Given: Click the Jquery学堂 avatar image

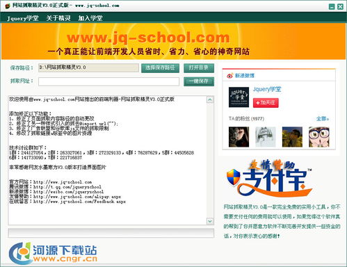Looking at the screenshot, I should pos(239,97).
